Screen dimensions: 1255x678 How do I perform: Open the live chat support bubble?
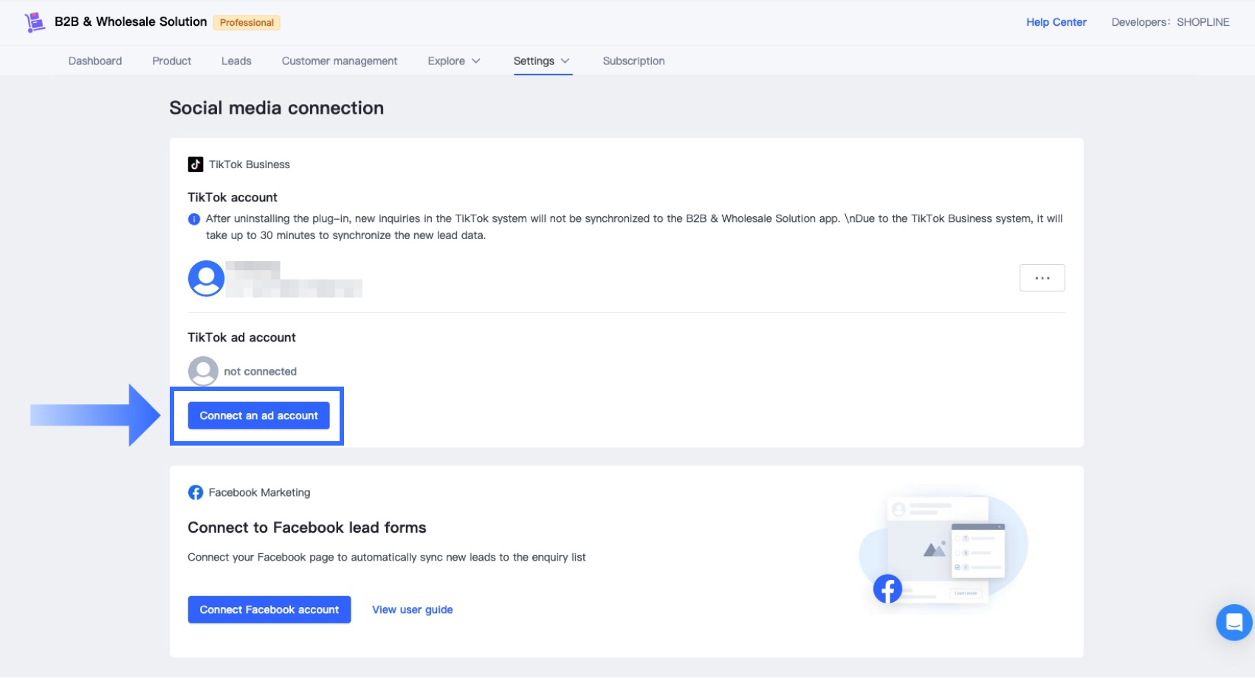tap(1234, 622)
